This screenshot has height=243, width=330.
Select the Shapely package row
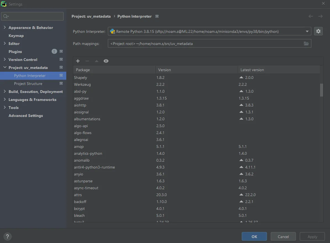(x=197, y=77)
